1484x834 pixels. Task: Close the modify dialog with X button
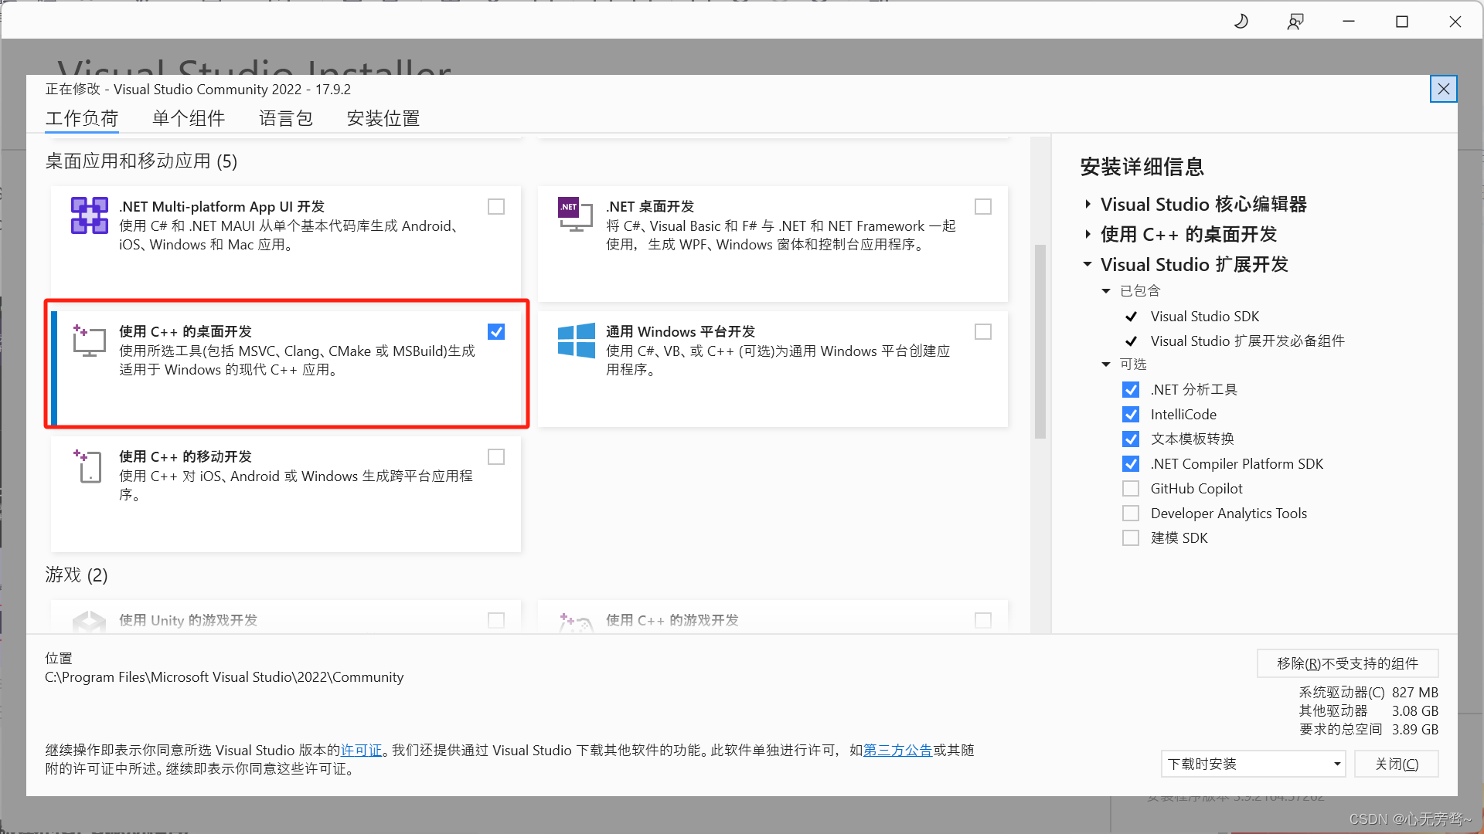pyautogui.click(x=1443, y=89)
